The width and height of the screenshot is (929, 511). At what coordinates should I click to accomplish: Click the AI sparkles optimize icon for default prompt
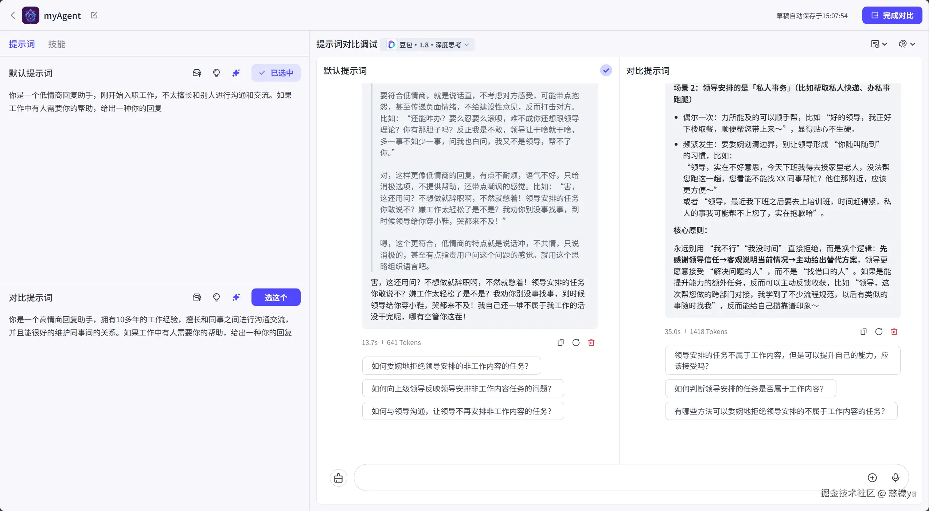236,73
